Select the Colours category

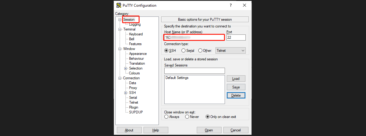[134, 73]
